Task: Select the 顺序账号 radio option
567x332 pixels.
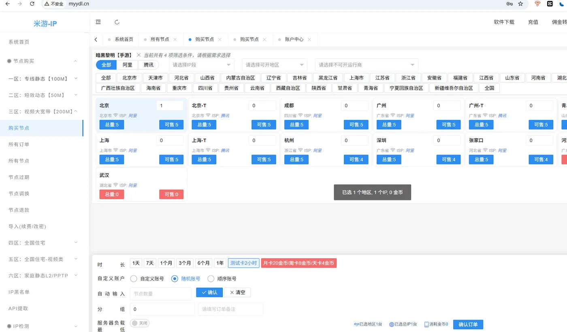Action: tap(211, 279)
